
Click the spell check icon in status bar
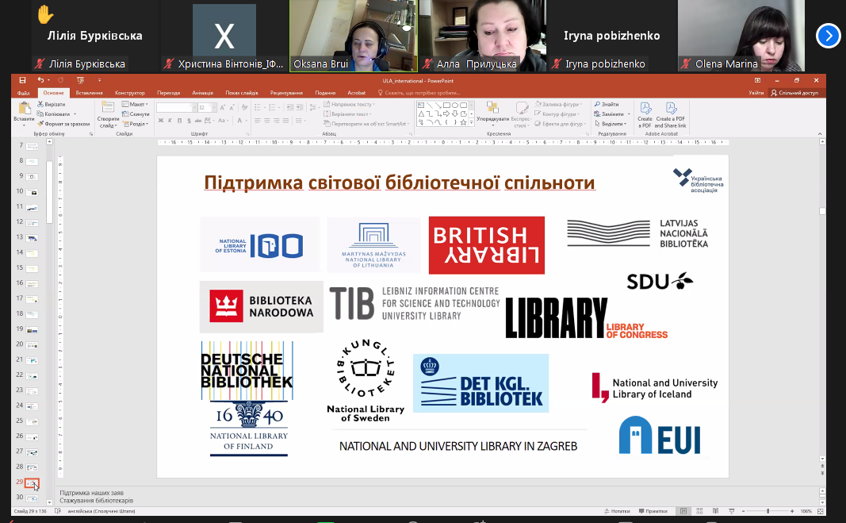58,510
